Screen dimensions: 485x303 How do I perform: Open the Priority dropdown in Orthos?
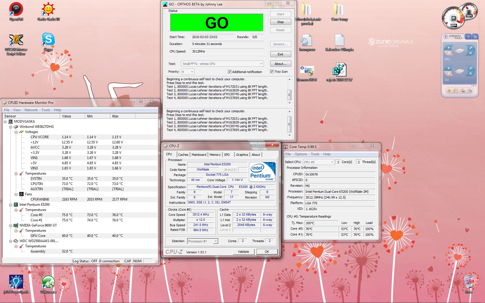coord(188,72)
